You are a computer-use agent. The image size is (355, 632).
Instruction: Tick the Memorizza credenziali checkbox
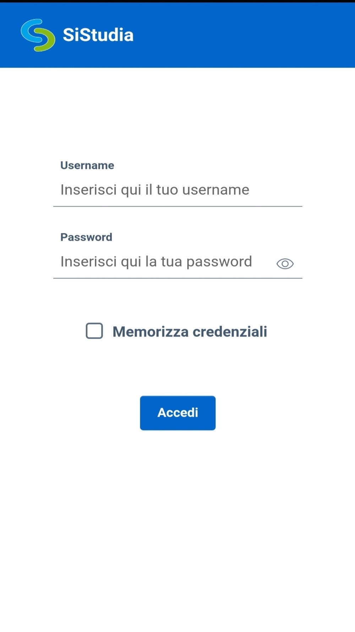click(94, 331)
